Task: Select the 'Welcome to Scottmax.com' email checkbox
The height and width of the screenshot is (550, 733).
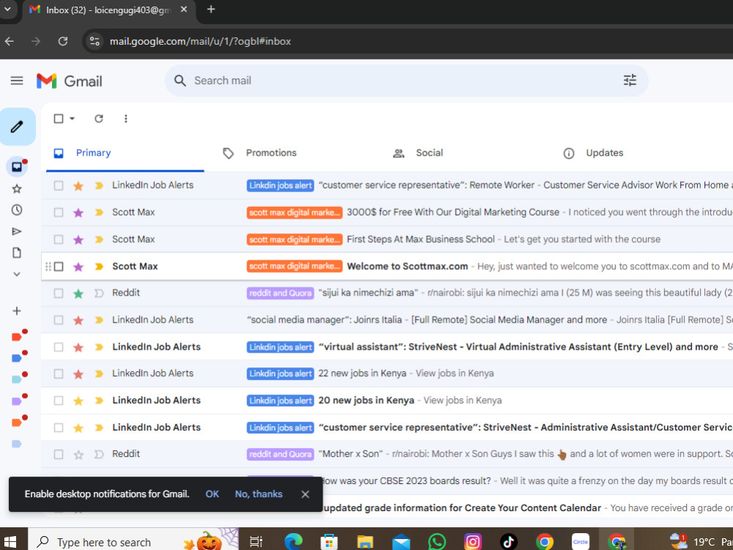Action: pyautogui.click(x=59, y=267)
